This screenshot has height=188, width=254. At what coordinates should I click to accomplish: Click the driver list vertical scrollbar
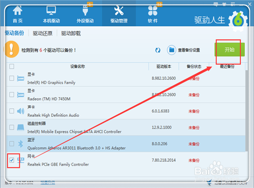click(246, 110)
